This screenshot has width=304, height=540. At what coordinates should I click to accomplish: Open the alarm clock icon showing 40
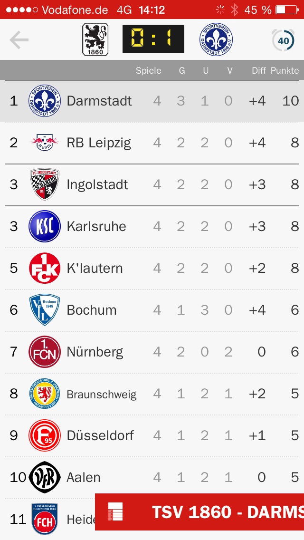[x=283, y=40]
